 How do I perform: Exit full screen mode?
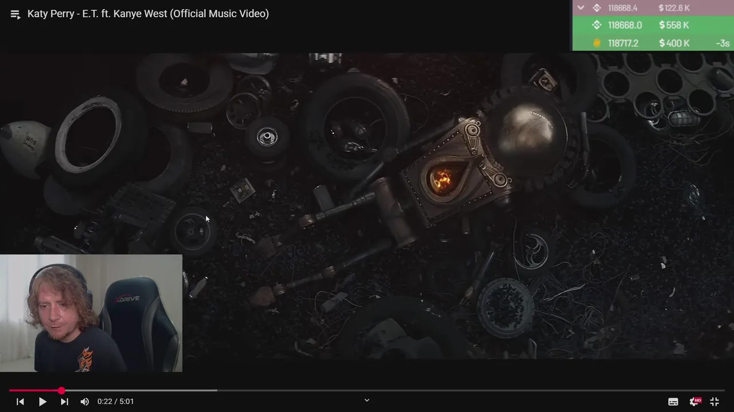coord(715,402)
